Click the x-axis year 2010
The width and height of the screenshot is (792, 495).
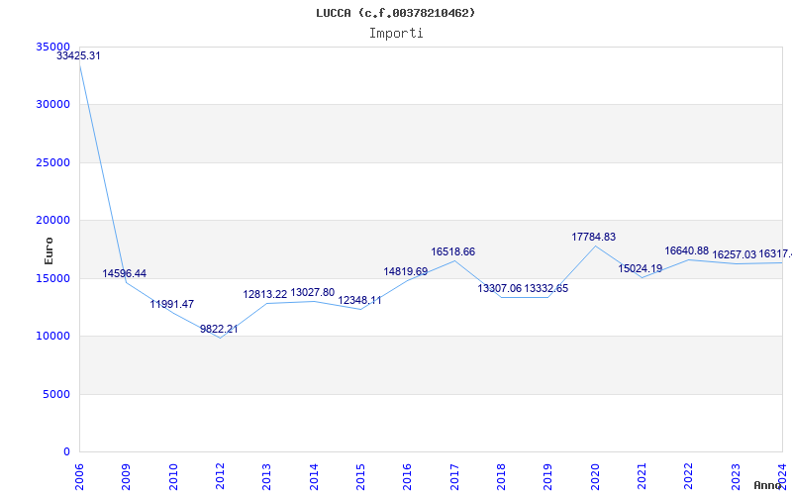(x=172, y=476)
